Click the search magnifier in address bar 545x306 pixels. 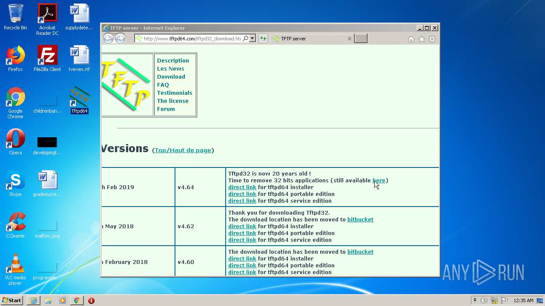[x=246, y=39]
